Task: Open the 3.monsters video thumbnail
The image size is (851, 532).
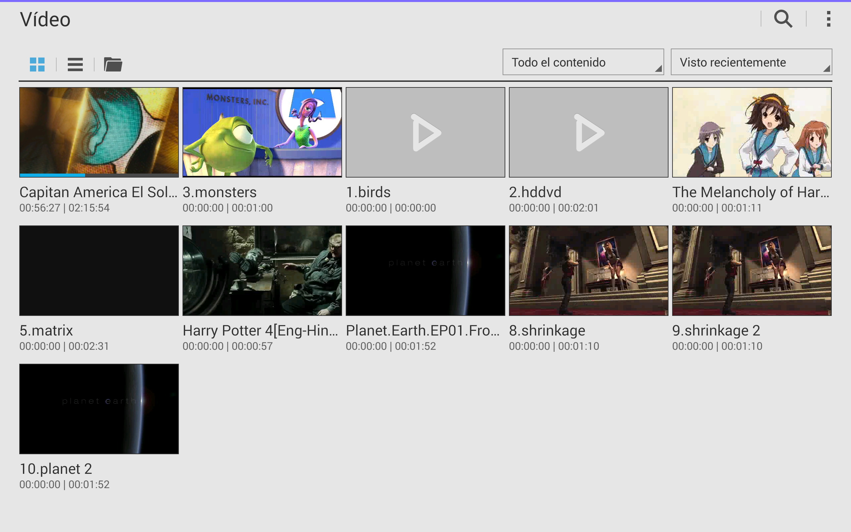Action: (262, 132)
